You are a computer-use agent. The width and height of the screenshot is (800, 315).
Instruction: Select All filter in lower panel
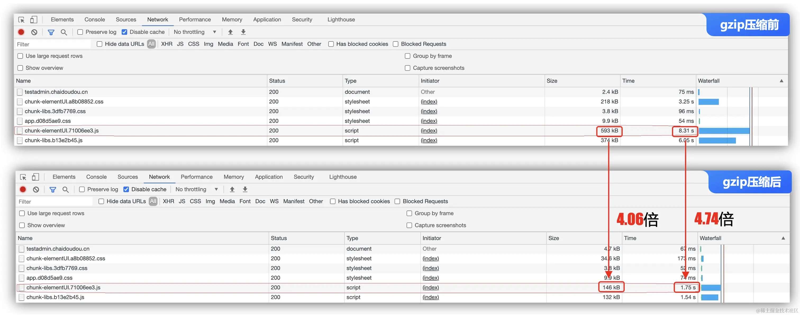[x=153, y=202]
